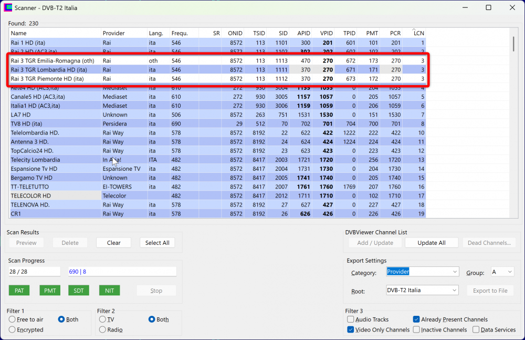The height and width of the screenshot is (340, 525).
Task: Click the green SDT indicator
Action: 79,291
